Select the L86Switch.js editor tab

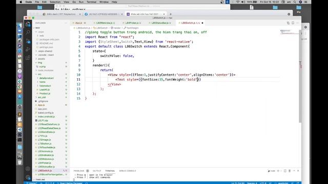(x=190, y=23)
